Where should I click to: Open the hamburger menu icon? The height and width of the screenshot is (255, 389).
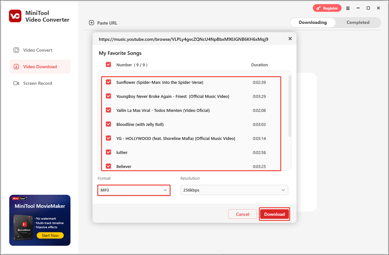point(348,8)
